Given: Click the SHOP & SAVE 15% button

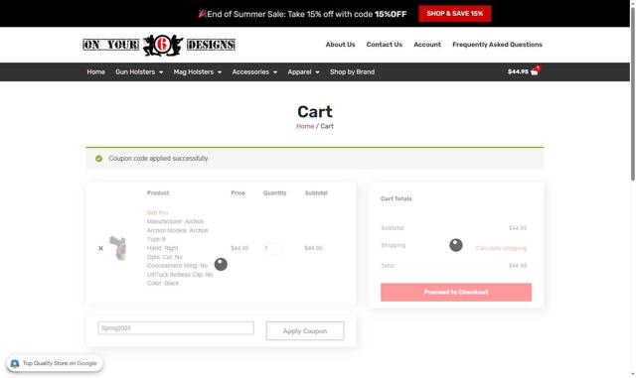Looking at the screenshot, I should point(455,14).
